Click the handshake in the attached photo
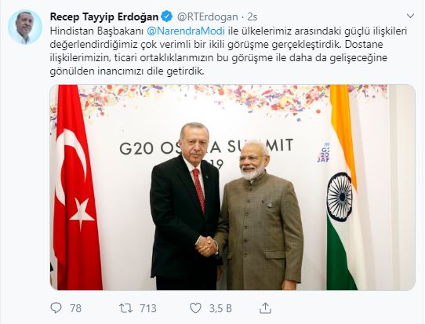The image size is (425, 324). pyautogui.click(x=206, y=246)
